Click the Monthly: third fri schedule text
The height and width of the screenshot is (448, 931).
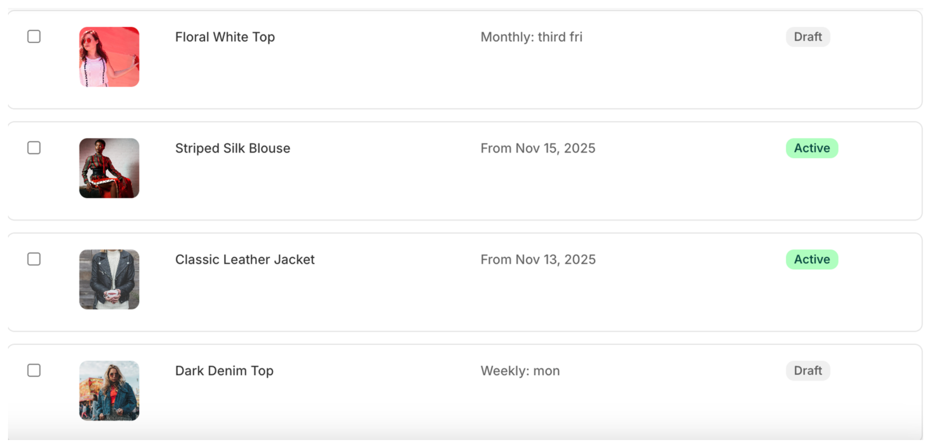pyautogui.click(x=532, y=36)
